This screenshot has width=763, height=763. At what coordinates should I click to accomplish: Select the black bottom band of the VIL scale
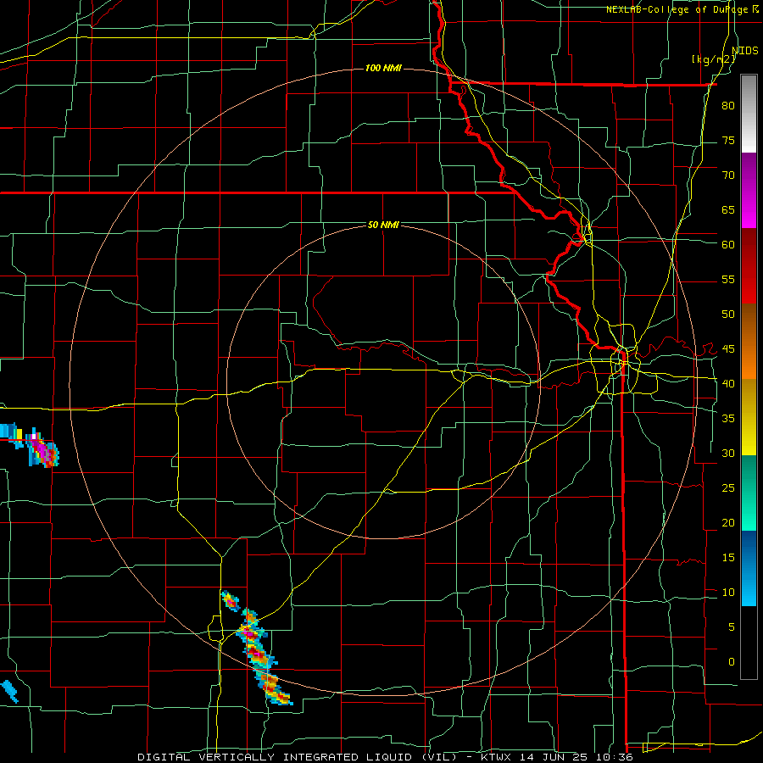749,643
